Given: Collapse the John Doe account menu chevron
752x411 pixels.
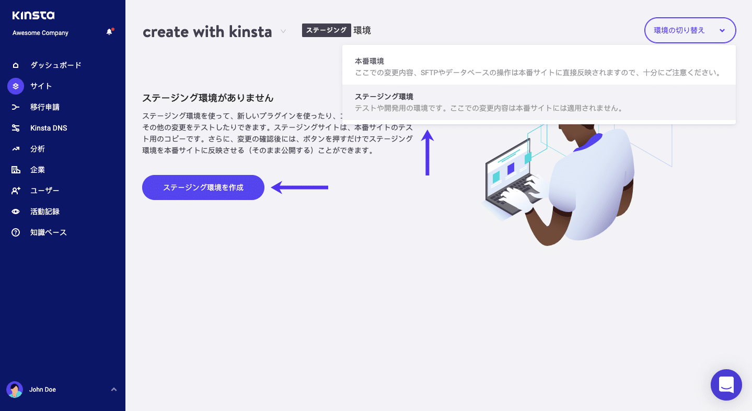Looking at the screenshot, I should pos(114,389).
